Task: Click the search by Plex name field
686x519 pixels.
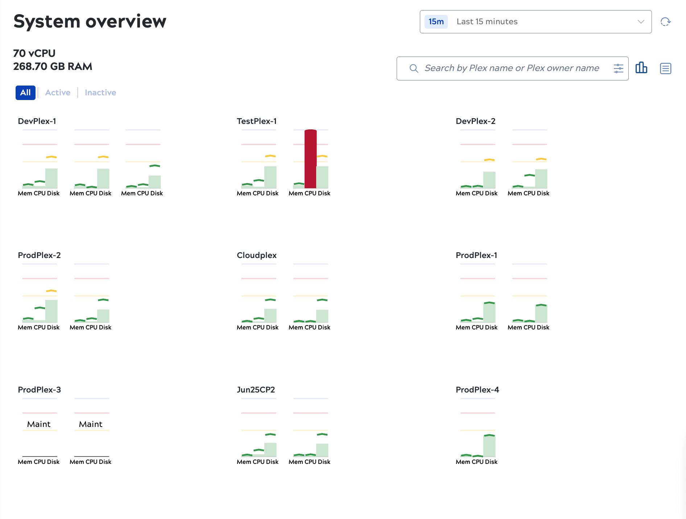Action: point(508,68)
